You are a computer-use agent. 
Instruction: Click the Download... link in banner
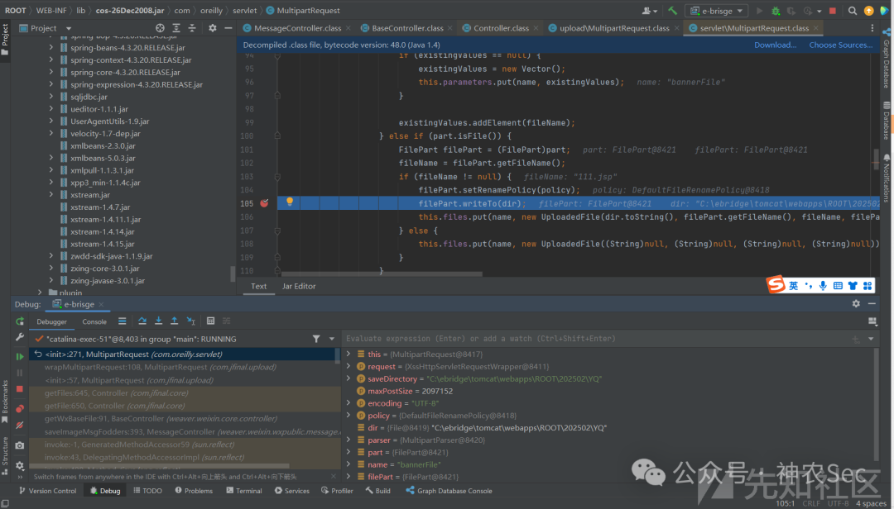pos(775,45)
